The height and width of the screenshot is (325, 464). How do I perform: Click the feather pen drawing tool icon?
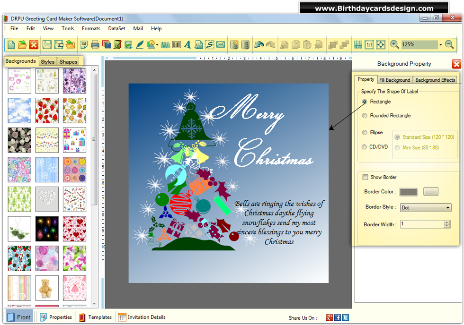pos(140,45)
